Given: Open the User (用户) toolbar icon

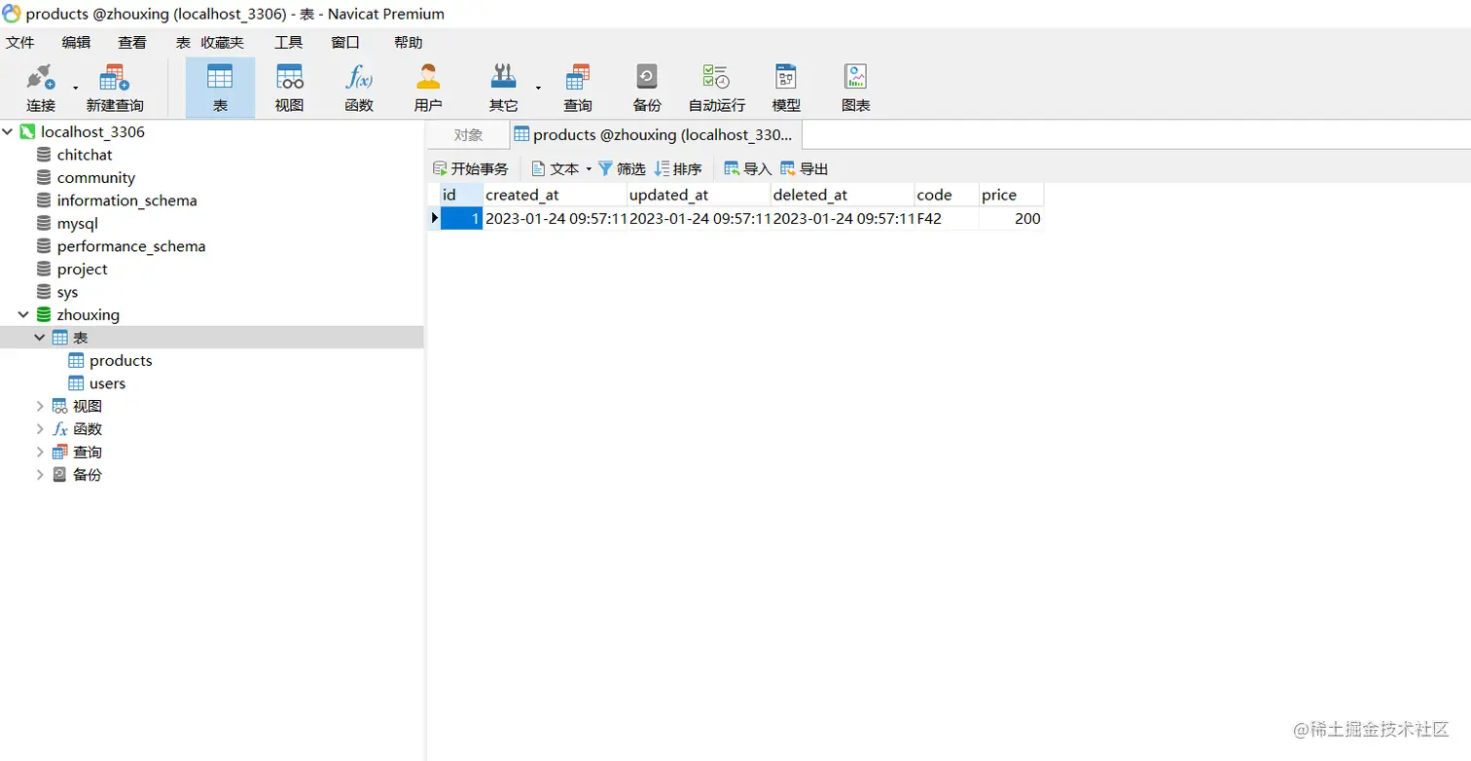Looking at the screenshot, I should (428, 89).
